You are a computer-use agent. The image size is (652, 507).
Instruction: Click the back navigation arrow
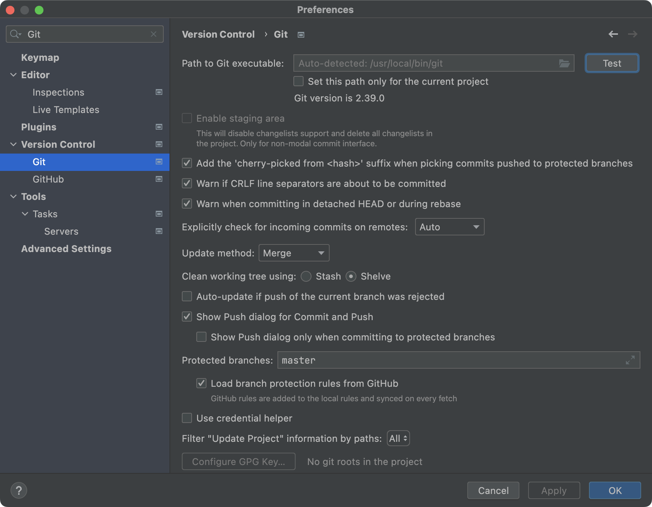tap(613, 34)
